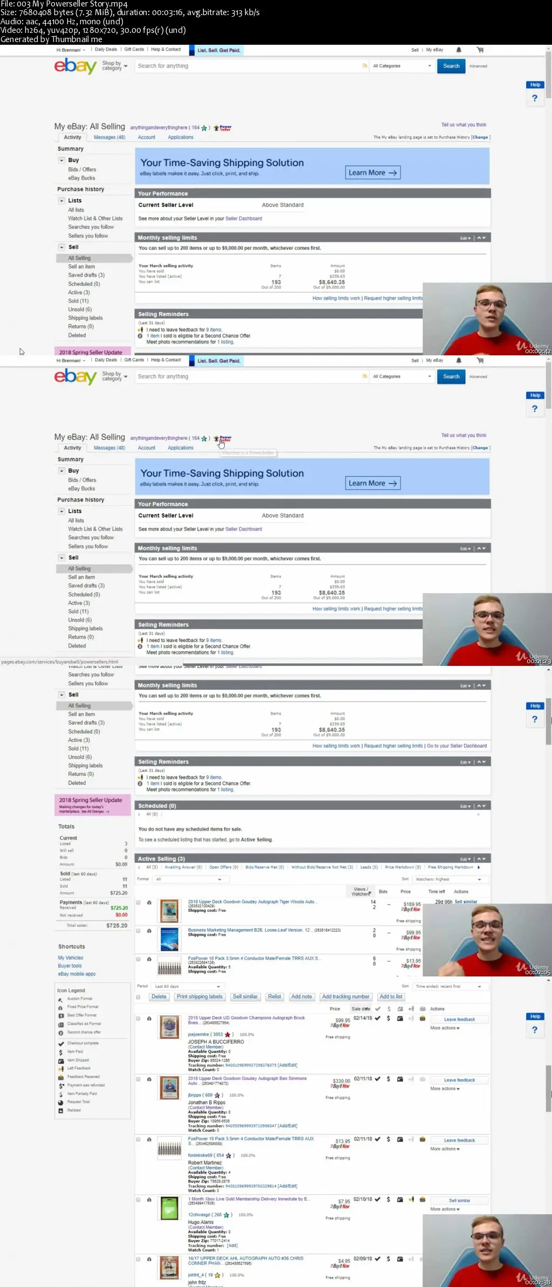Click the Item Shipped column header icon near Actions
The image size is (552, 1287).
point(400,1008)
